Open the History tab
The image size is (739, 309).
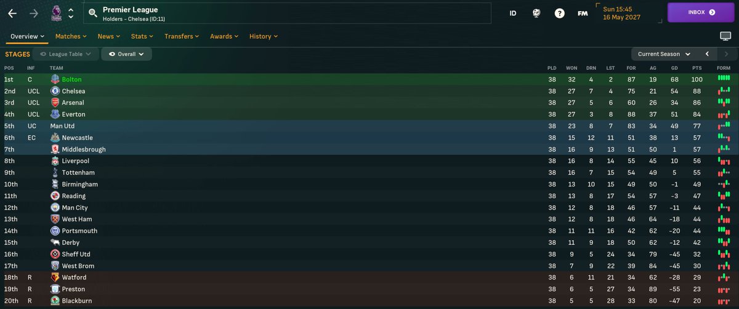tap(264, 36)
